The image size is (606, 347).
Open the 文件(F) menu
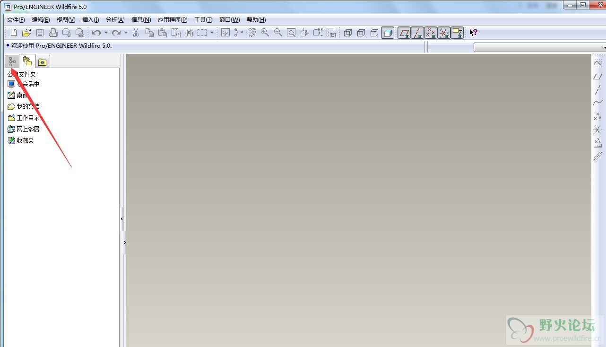[x=16, y=20]
